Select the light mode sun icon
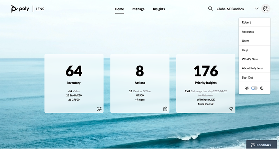Viewport: 279px width, 149px height. click(247, 88)
